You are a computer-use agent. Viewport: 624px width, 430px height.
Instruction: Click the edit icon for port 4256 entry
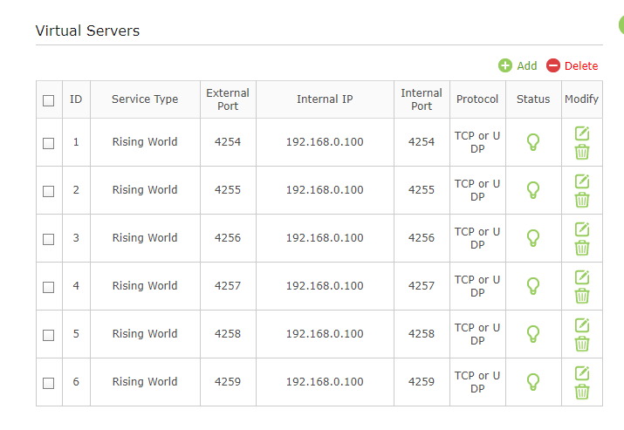coord(582,229)
